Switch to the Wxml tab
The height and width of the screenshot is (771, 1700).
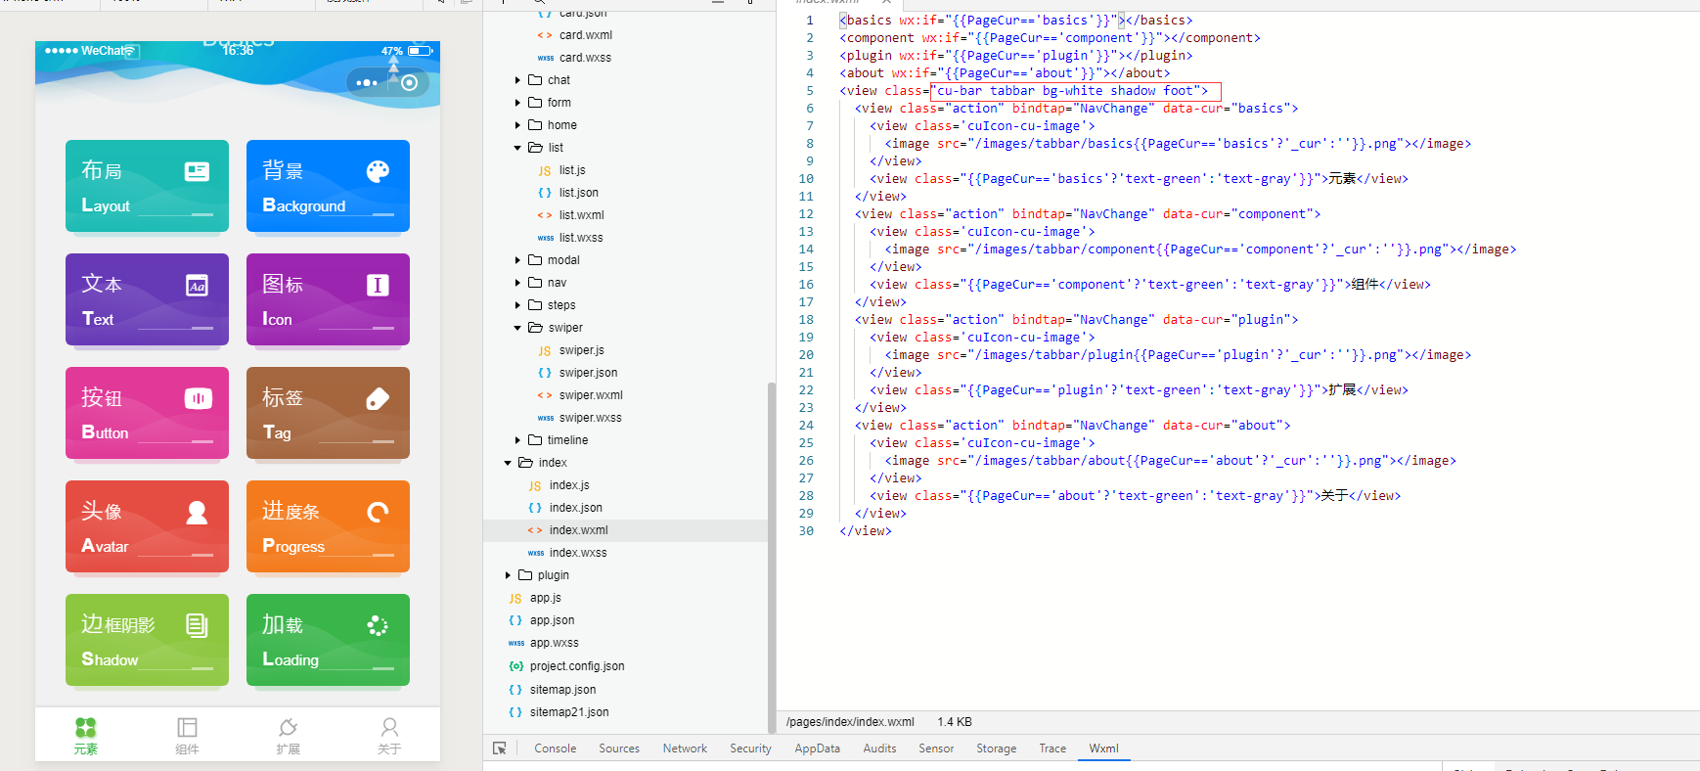pos(1103,748)
